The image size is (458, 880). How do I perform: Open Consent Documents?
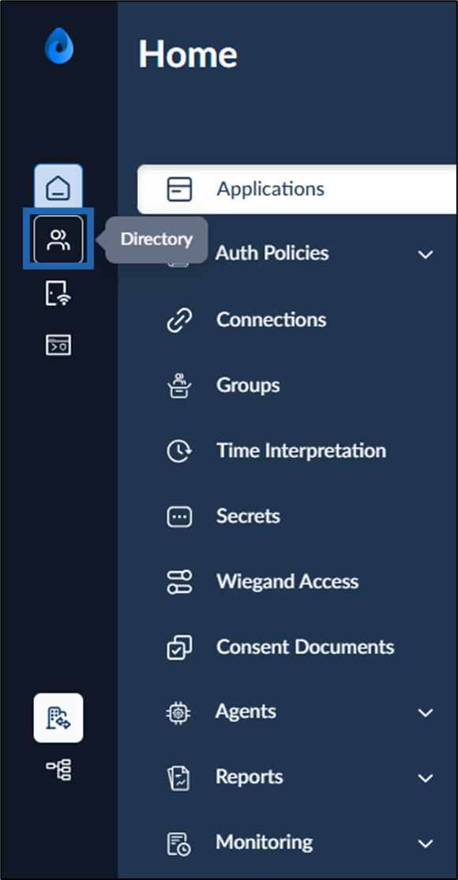tap(305, 647)
